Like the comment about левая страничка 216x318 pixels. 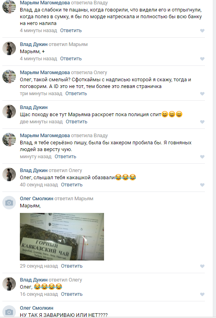[x=202, y=94]
